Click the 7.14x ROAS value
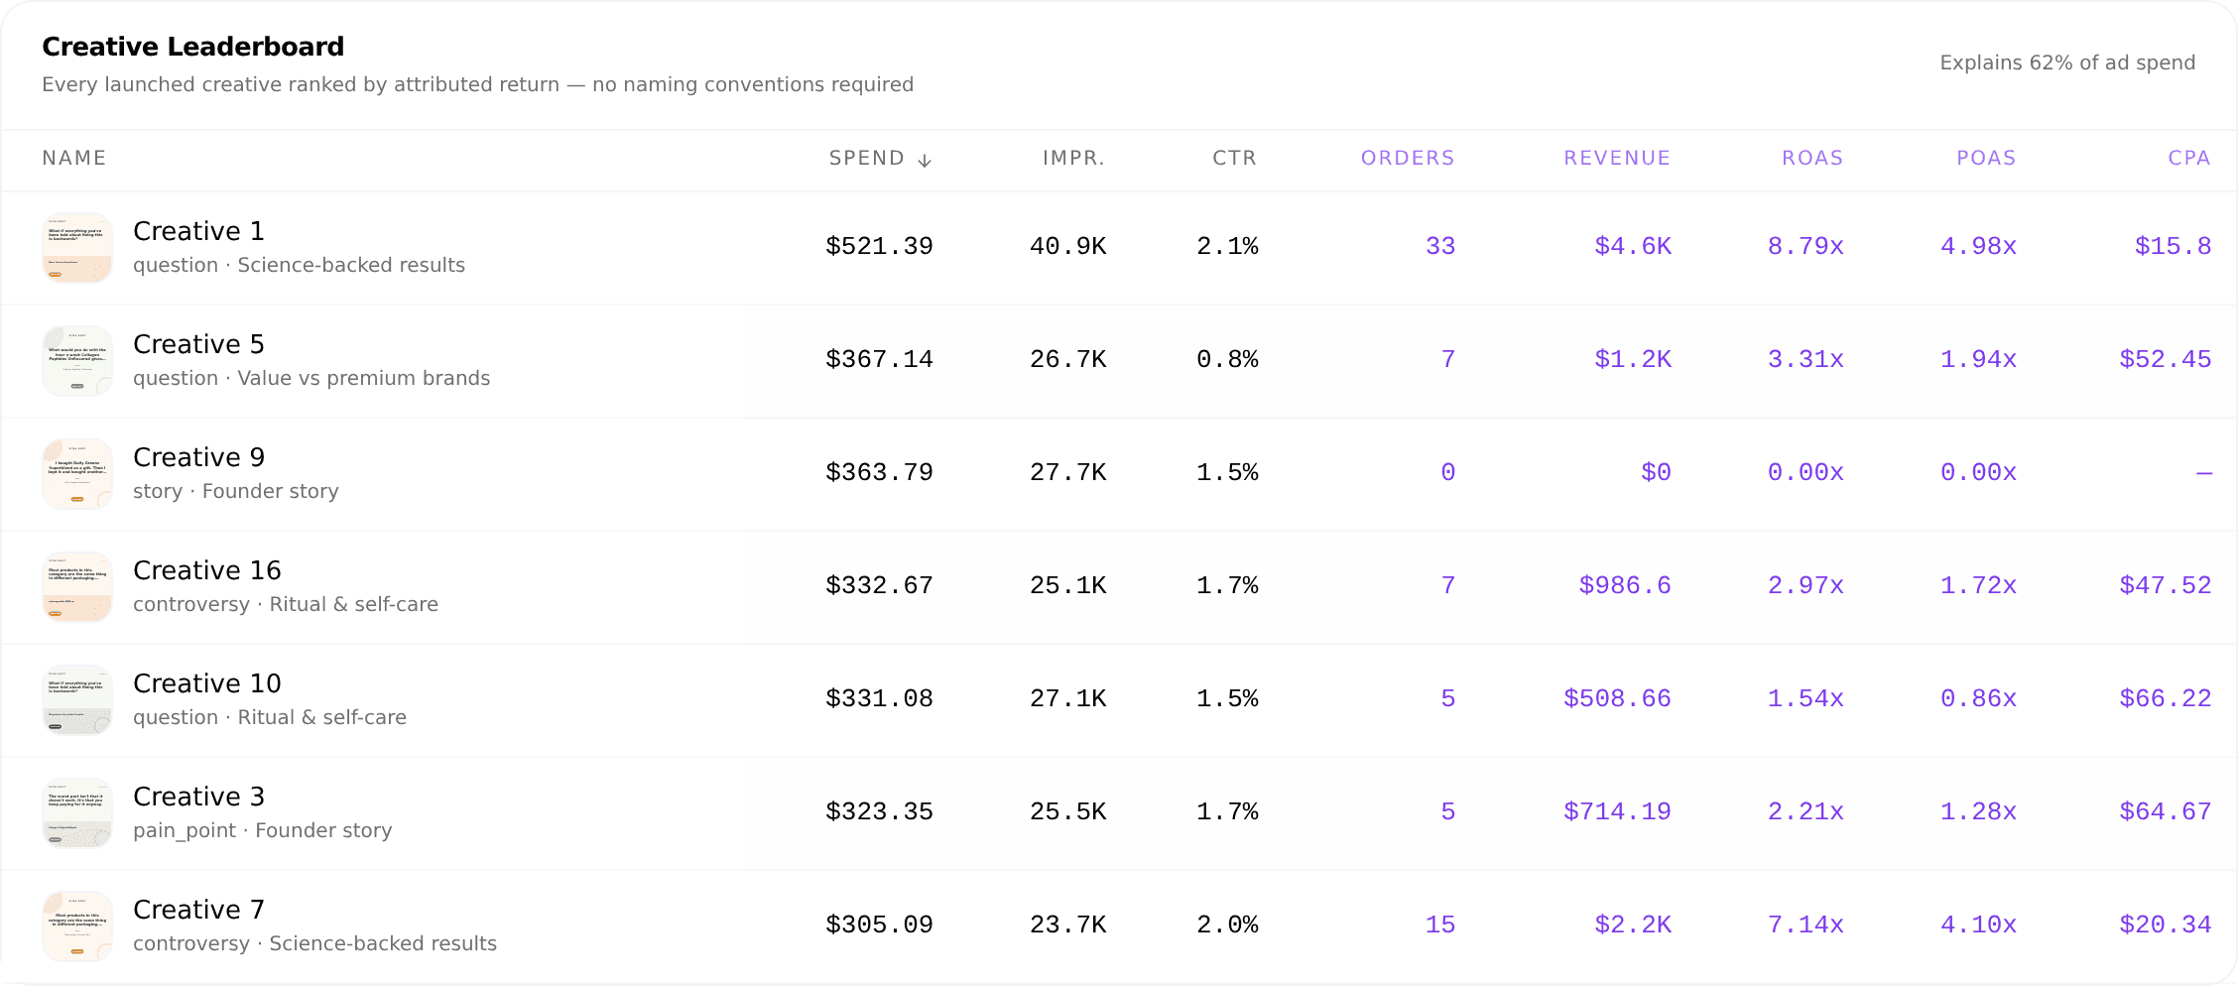This screenshot has height=986, width=2238. tap(1805, 924)
